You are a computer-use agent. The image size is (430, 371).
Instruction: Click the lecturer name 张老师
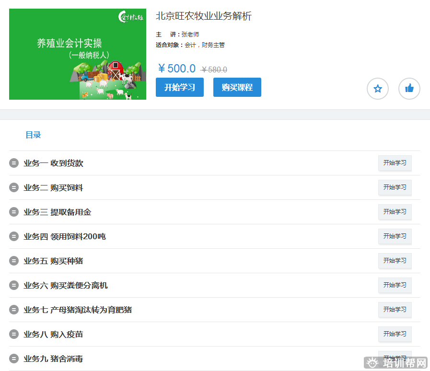coord(190,35)
